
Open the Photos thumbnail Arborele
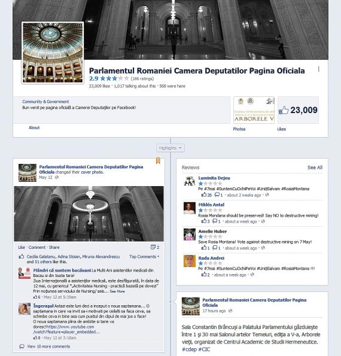[x=254, y=110]
